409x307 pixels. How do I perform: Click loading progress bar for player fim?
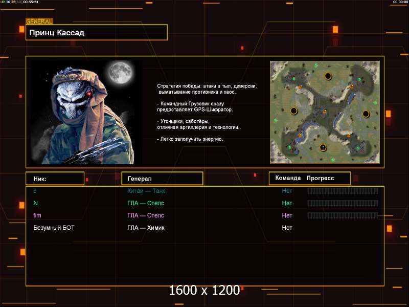(343, 215)
